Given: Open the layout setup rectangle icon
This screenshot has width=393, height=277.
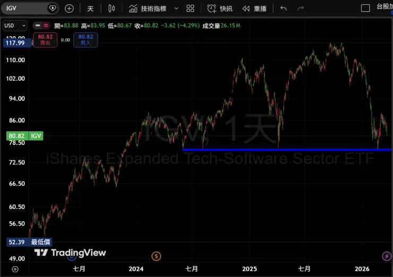Looking at the screenshot, I should click(x=365, y=8).
